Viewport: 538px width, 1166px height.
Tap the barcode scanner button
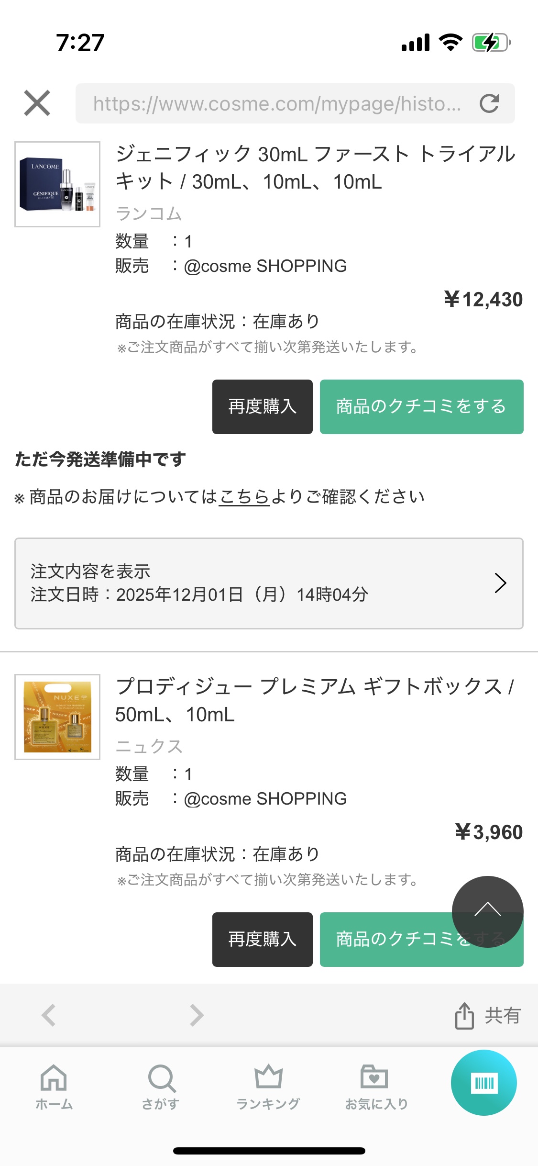[483, 1083]
